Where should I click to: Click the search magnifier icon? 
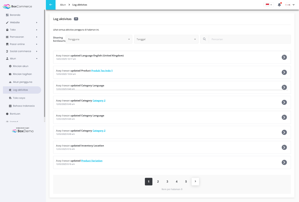[204, 39]
